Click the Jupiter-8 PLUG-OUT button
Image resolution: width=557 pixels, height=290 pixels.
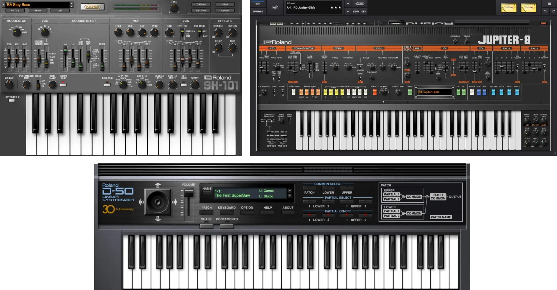click(360, 4)
